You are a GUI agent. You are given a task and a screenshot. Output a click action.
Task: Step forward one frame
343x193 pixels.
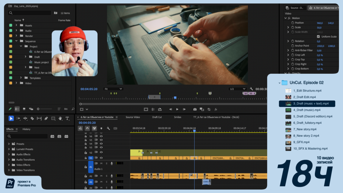184,109
